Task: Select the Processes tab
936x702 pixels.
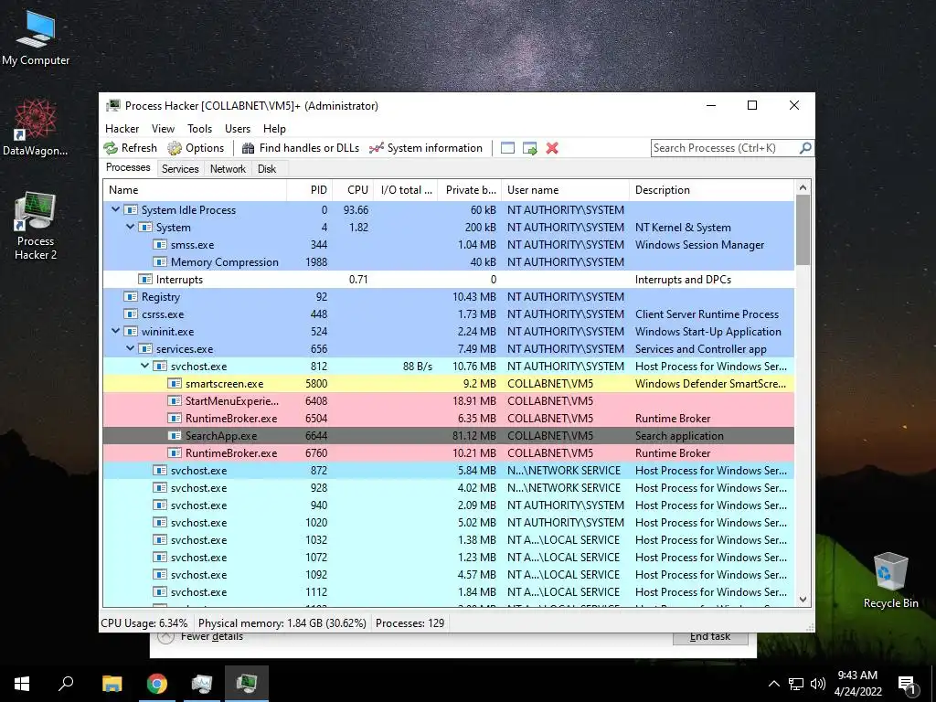Action: (x=128, y=168)
